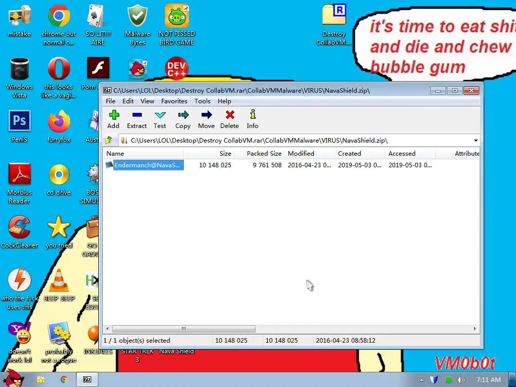The height and width of the screenshot is (387, 516).
Task: Click the scrollbar left arrow
Action: [x=107, y=329]
